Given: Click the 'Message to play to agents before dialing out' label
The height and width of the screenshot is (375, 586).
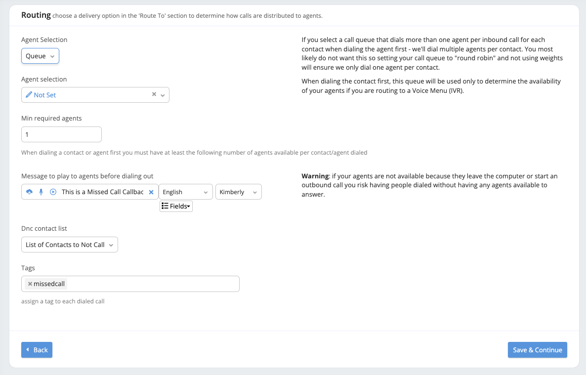Looking at the screenshot, I should pos(87,176).
